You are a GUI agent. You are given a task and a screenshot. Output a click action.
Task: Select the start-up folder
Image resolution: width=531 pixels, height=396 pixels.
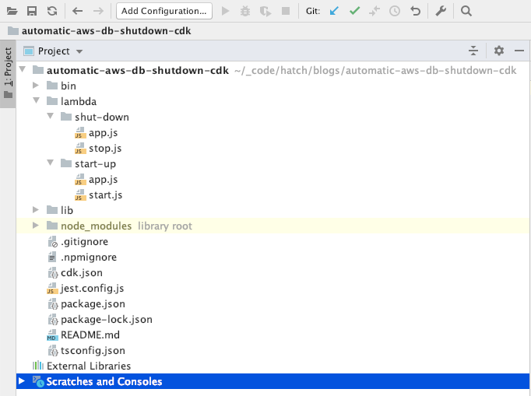click(273, 164)
